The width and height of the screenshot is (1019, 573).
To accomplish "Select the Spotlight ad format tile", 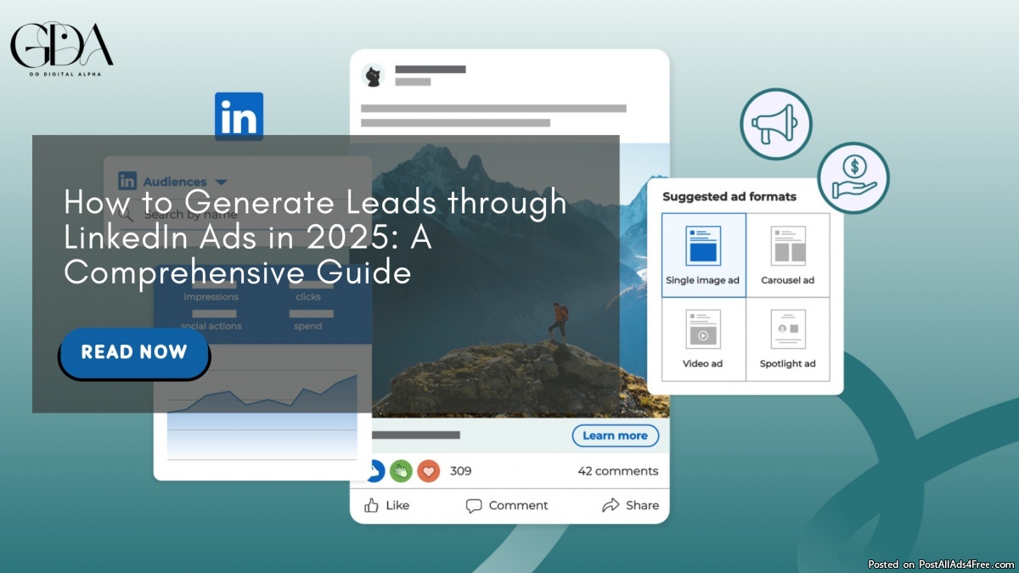I will [x=787, y=338].
